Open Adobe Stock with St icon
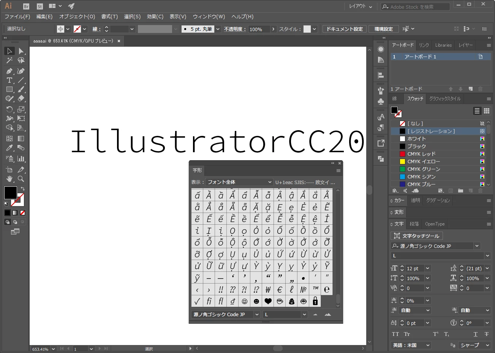This screenshot has height=353, width=495. 40,6
